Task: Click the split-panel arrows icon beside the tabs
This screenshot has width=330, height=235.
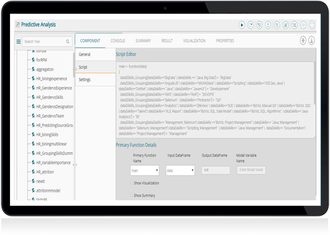Action: [303, 40]
